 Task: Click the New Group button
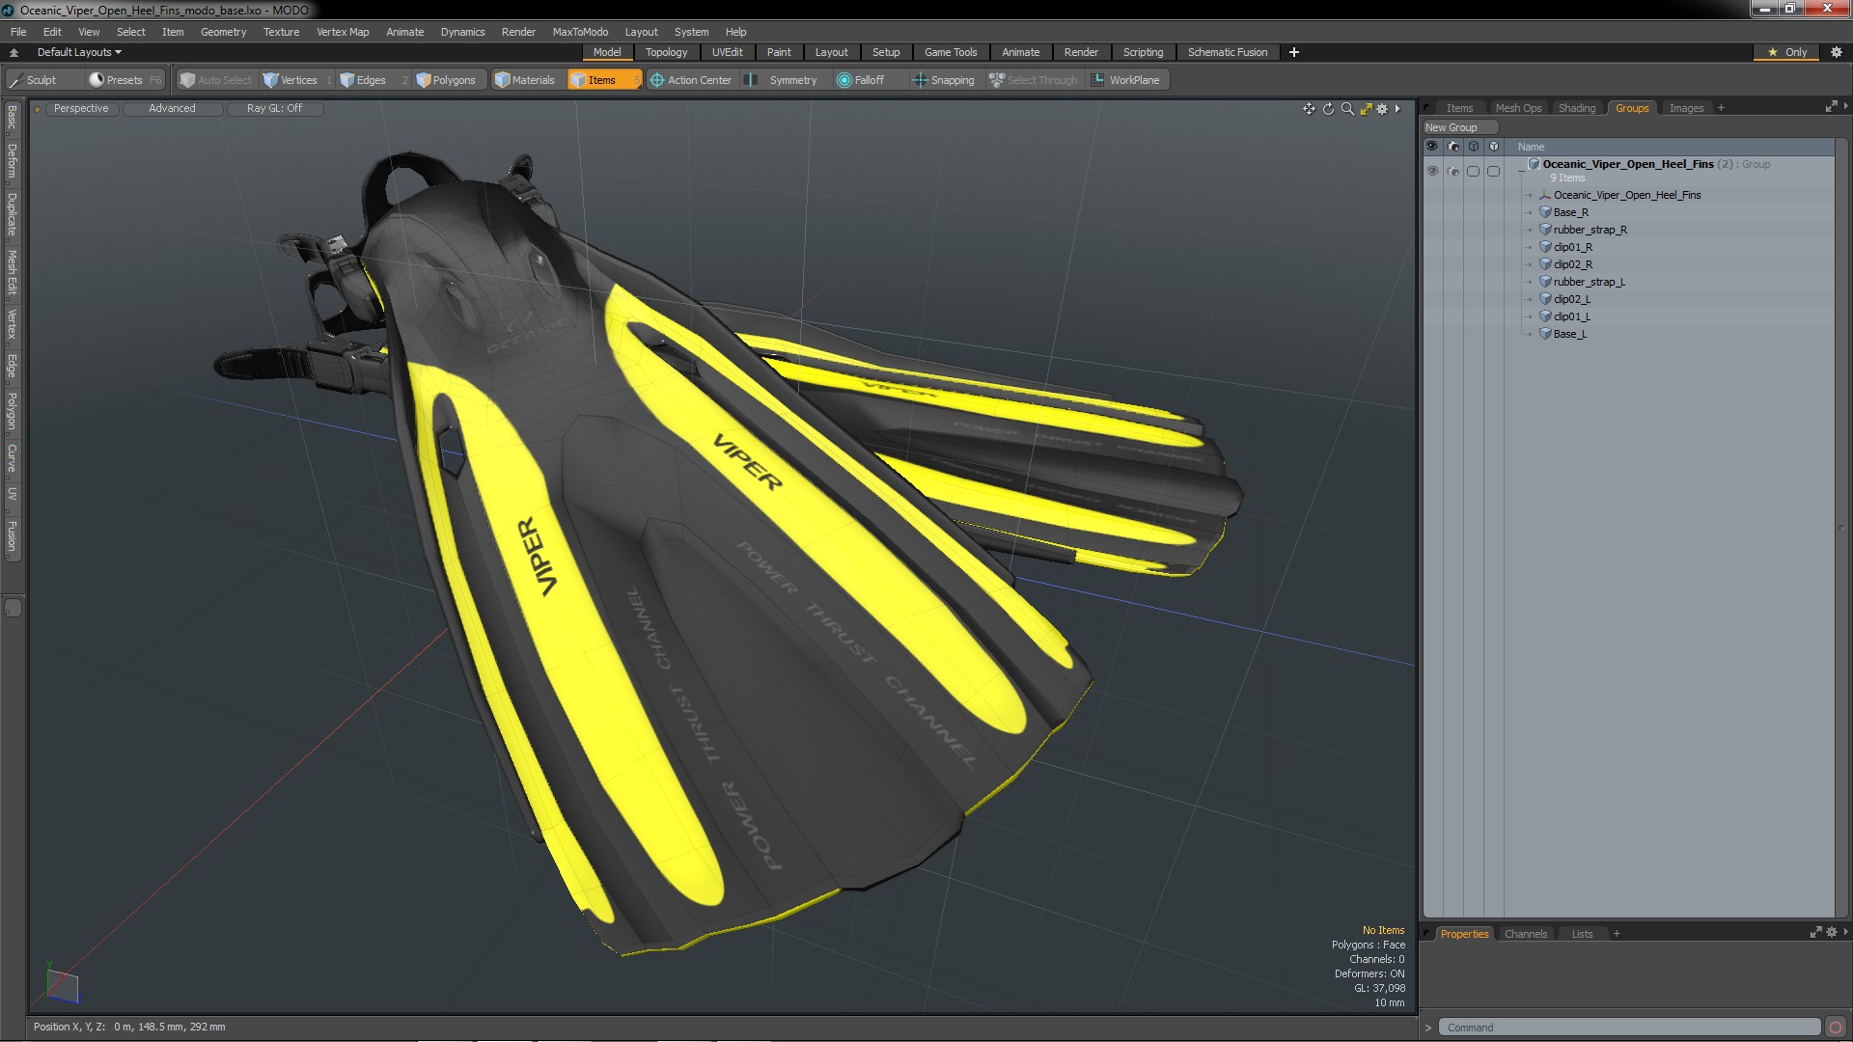click(x=1459, y=127)
